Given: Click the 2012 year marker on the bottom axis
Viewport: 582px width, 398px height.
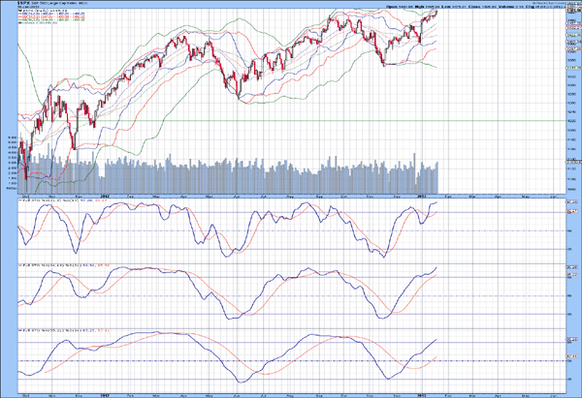Looking at the screenshot, I should 103,392.
